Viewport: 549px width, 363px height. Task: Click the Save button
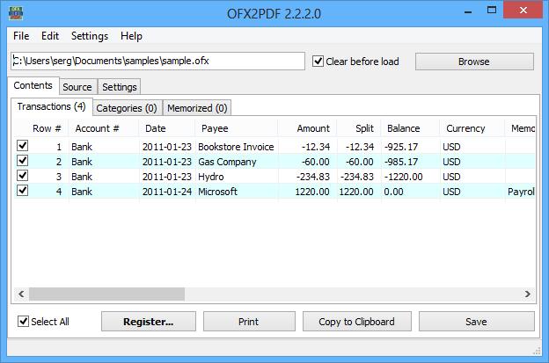tap(477, 322)
